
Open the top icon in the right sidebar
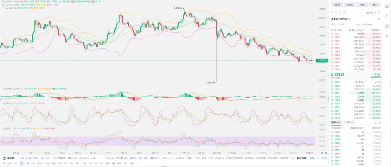pos(387,6)
